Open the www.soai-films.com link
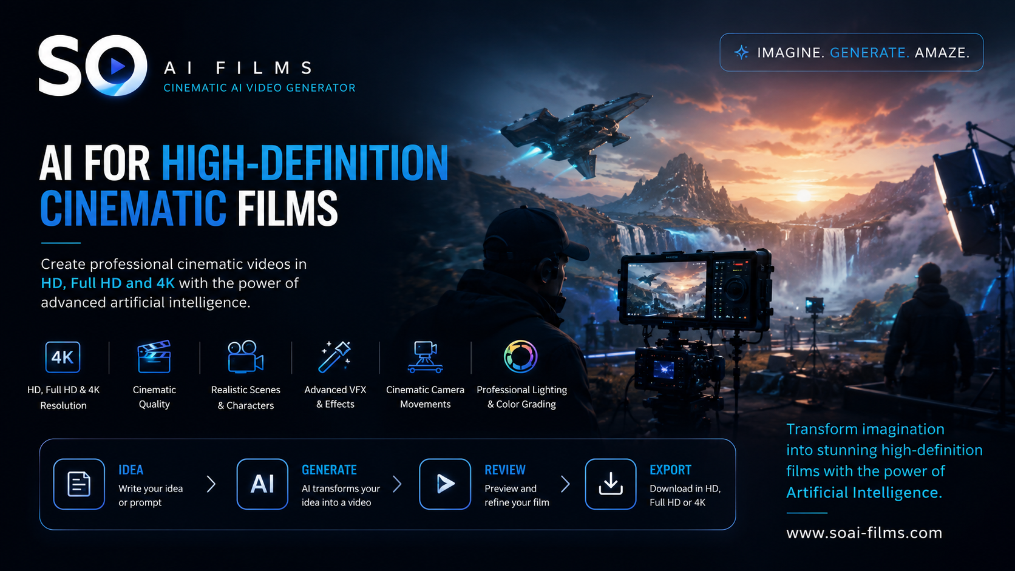This screenshot has width=1015, height=571. (864, 533)
